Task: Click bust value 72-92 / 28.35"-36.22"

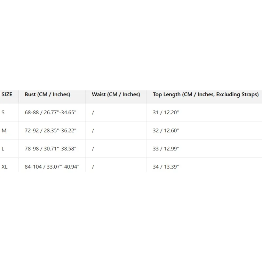Action: (x=50, y=130)
